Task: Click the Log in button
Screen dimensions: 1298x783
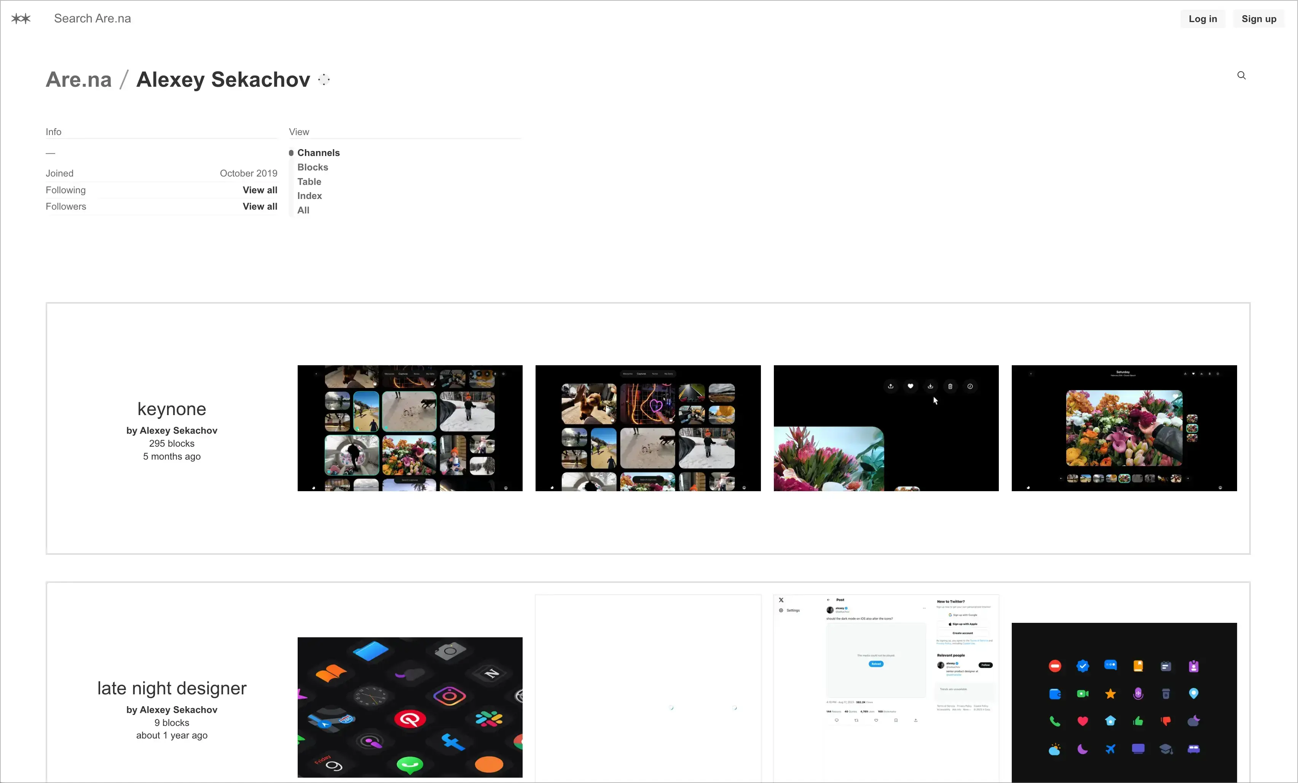Action: pyautogui.click(x=1203, y=19)
